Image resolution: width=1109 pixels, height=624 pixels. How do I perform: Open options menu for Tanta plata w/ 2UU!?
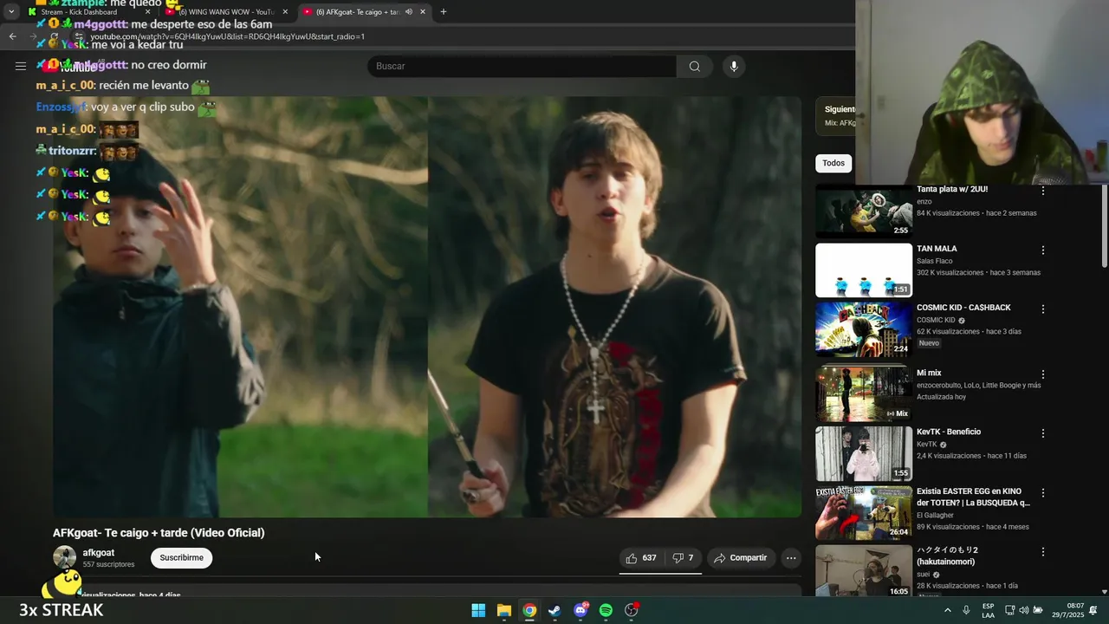click(x=1043, y=191)
